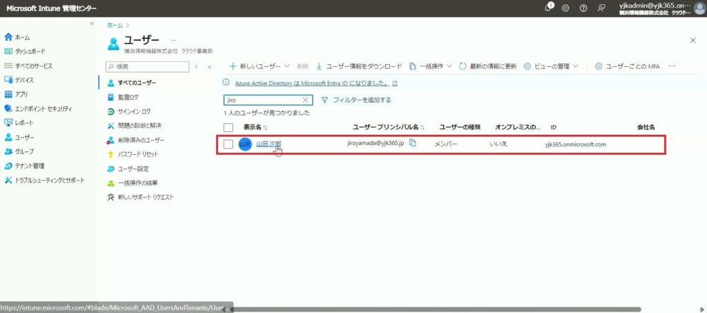Open the account avatar in top right
The image size is (707, 313).
click(x=700, y=8)
